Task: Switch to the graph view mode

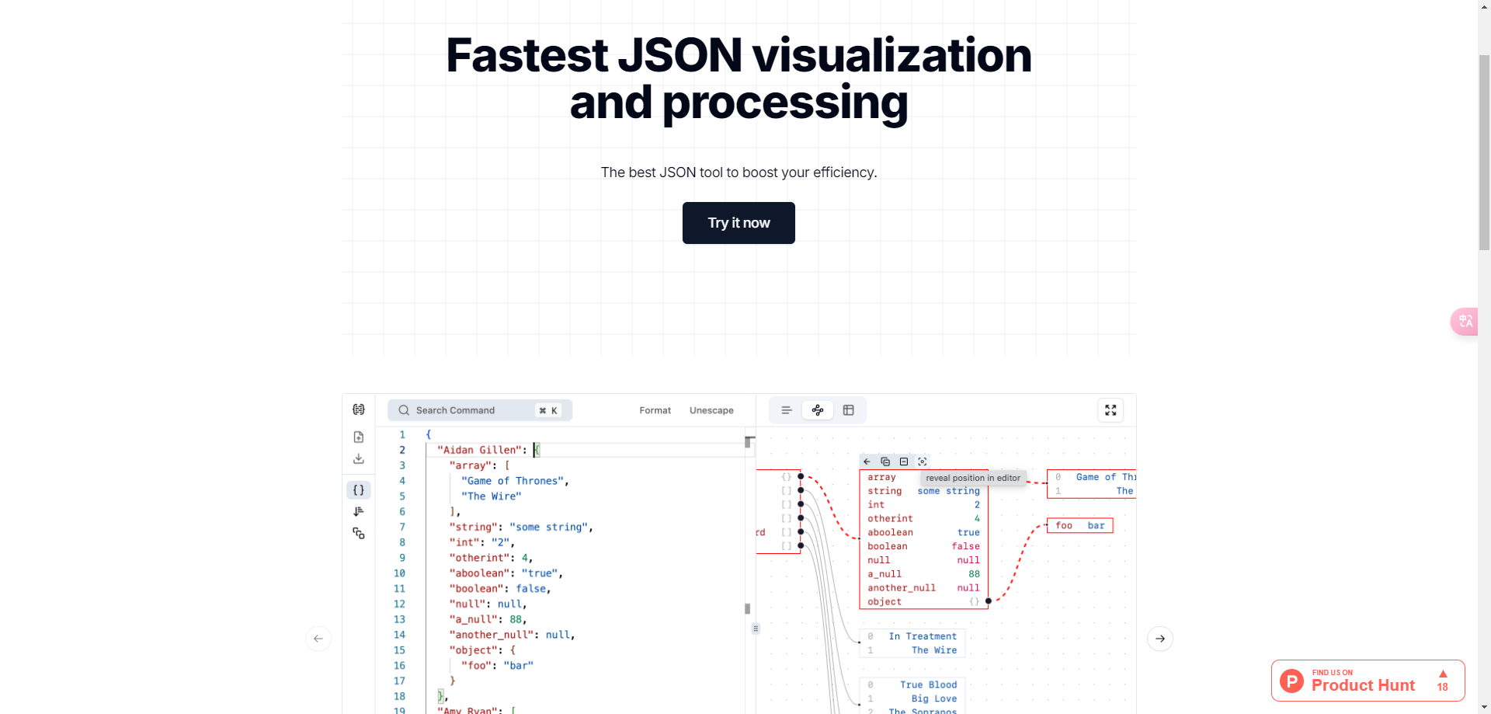Action: [x=818, y=410]
